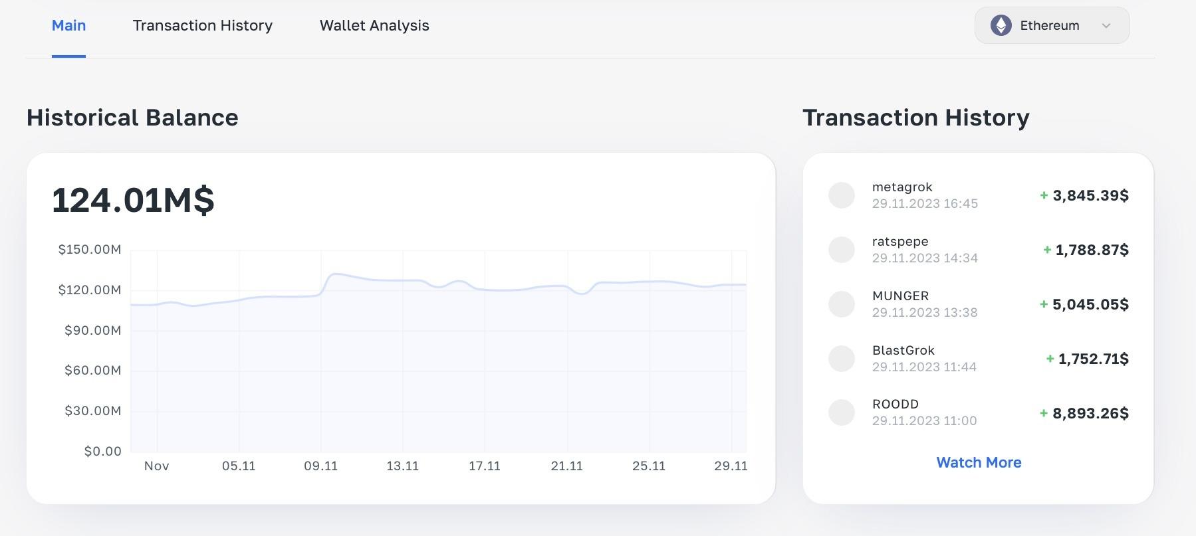Click the ROODD token avatar icon

(842, 412)
